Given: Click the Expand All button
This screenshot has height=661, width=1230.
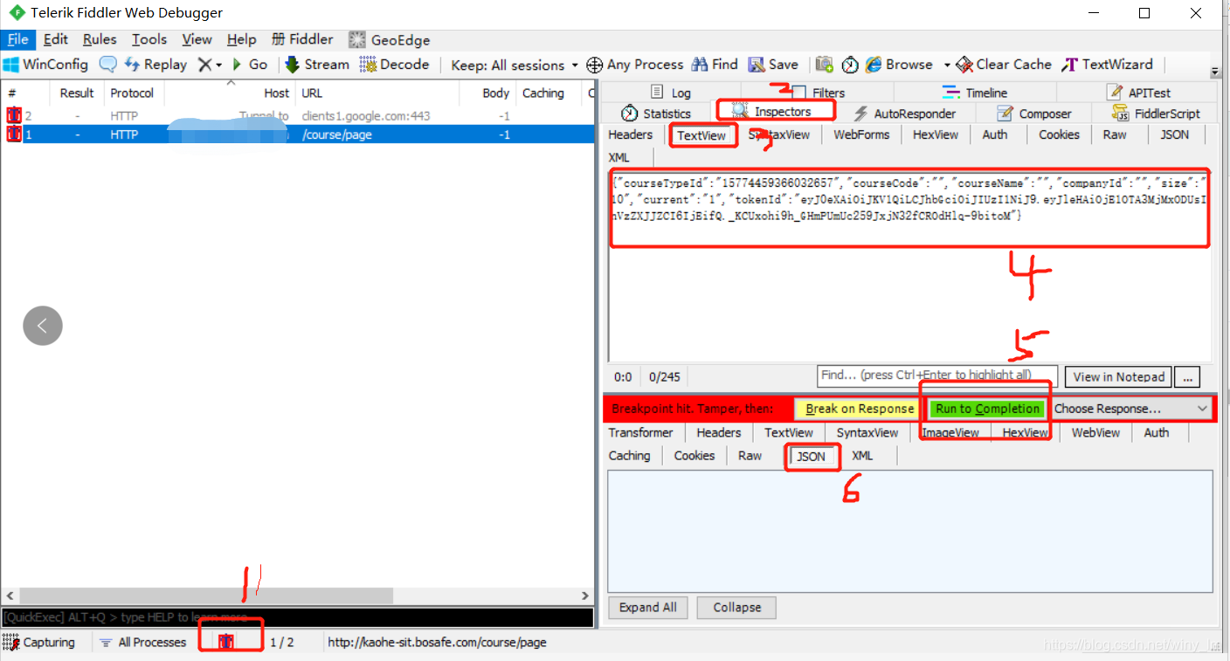Looking at the screenshot, I should 647,608.
